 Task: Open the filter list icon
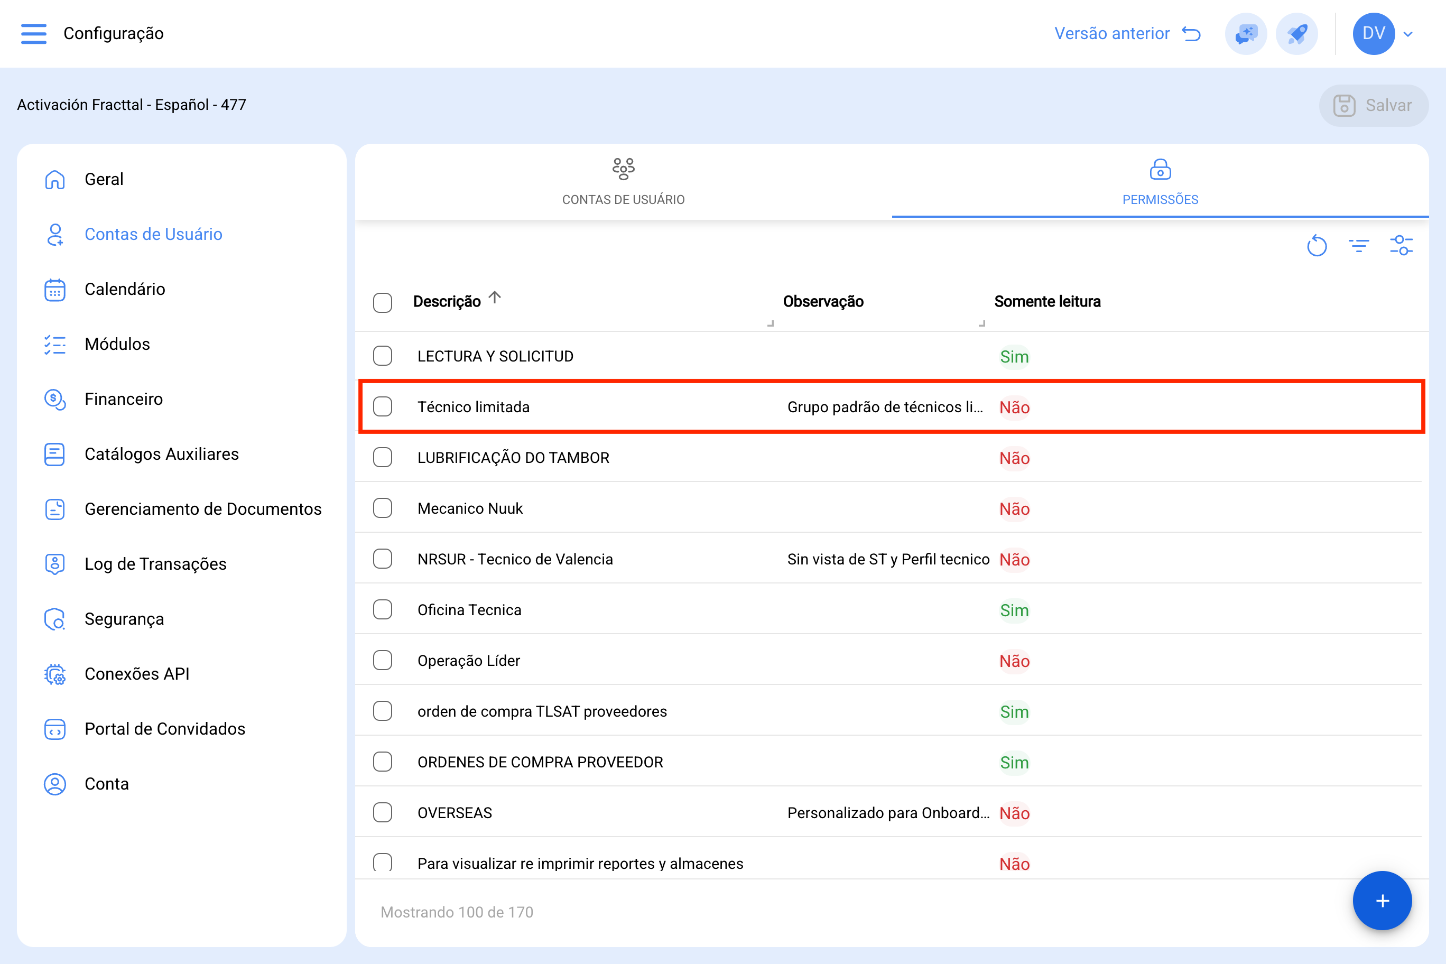(1359, 246)
